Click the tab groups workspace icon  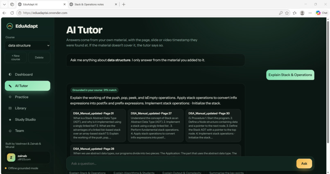click(12, 4)
